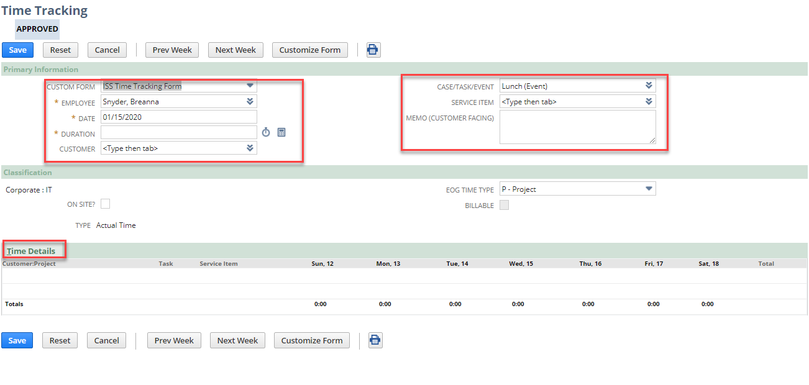Expand the Case/Task/Event dropdown arrows
The height and width of the screenshot is (385, 809).
(x=649, y=86)
